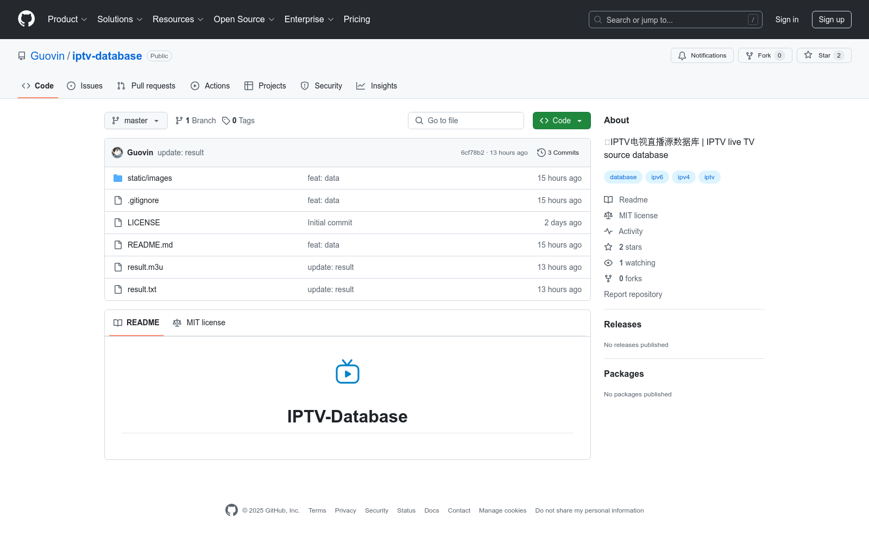The width and height of the screenshot is (869, 543).
Task: Select the MIT license tab in file viewer
Action: point(199,323)
